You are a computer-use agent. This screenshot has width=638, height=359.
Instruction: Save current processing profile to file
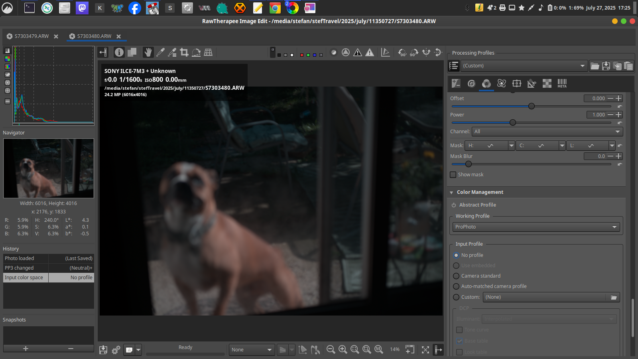point(606,66)
